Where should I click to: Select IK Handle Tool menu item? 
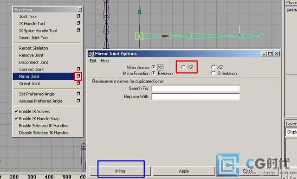[32, 24]
